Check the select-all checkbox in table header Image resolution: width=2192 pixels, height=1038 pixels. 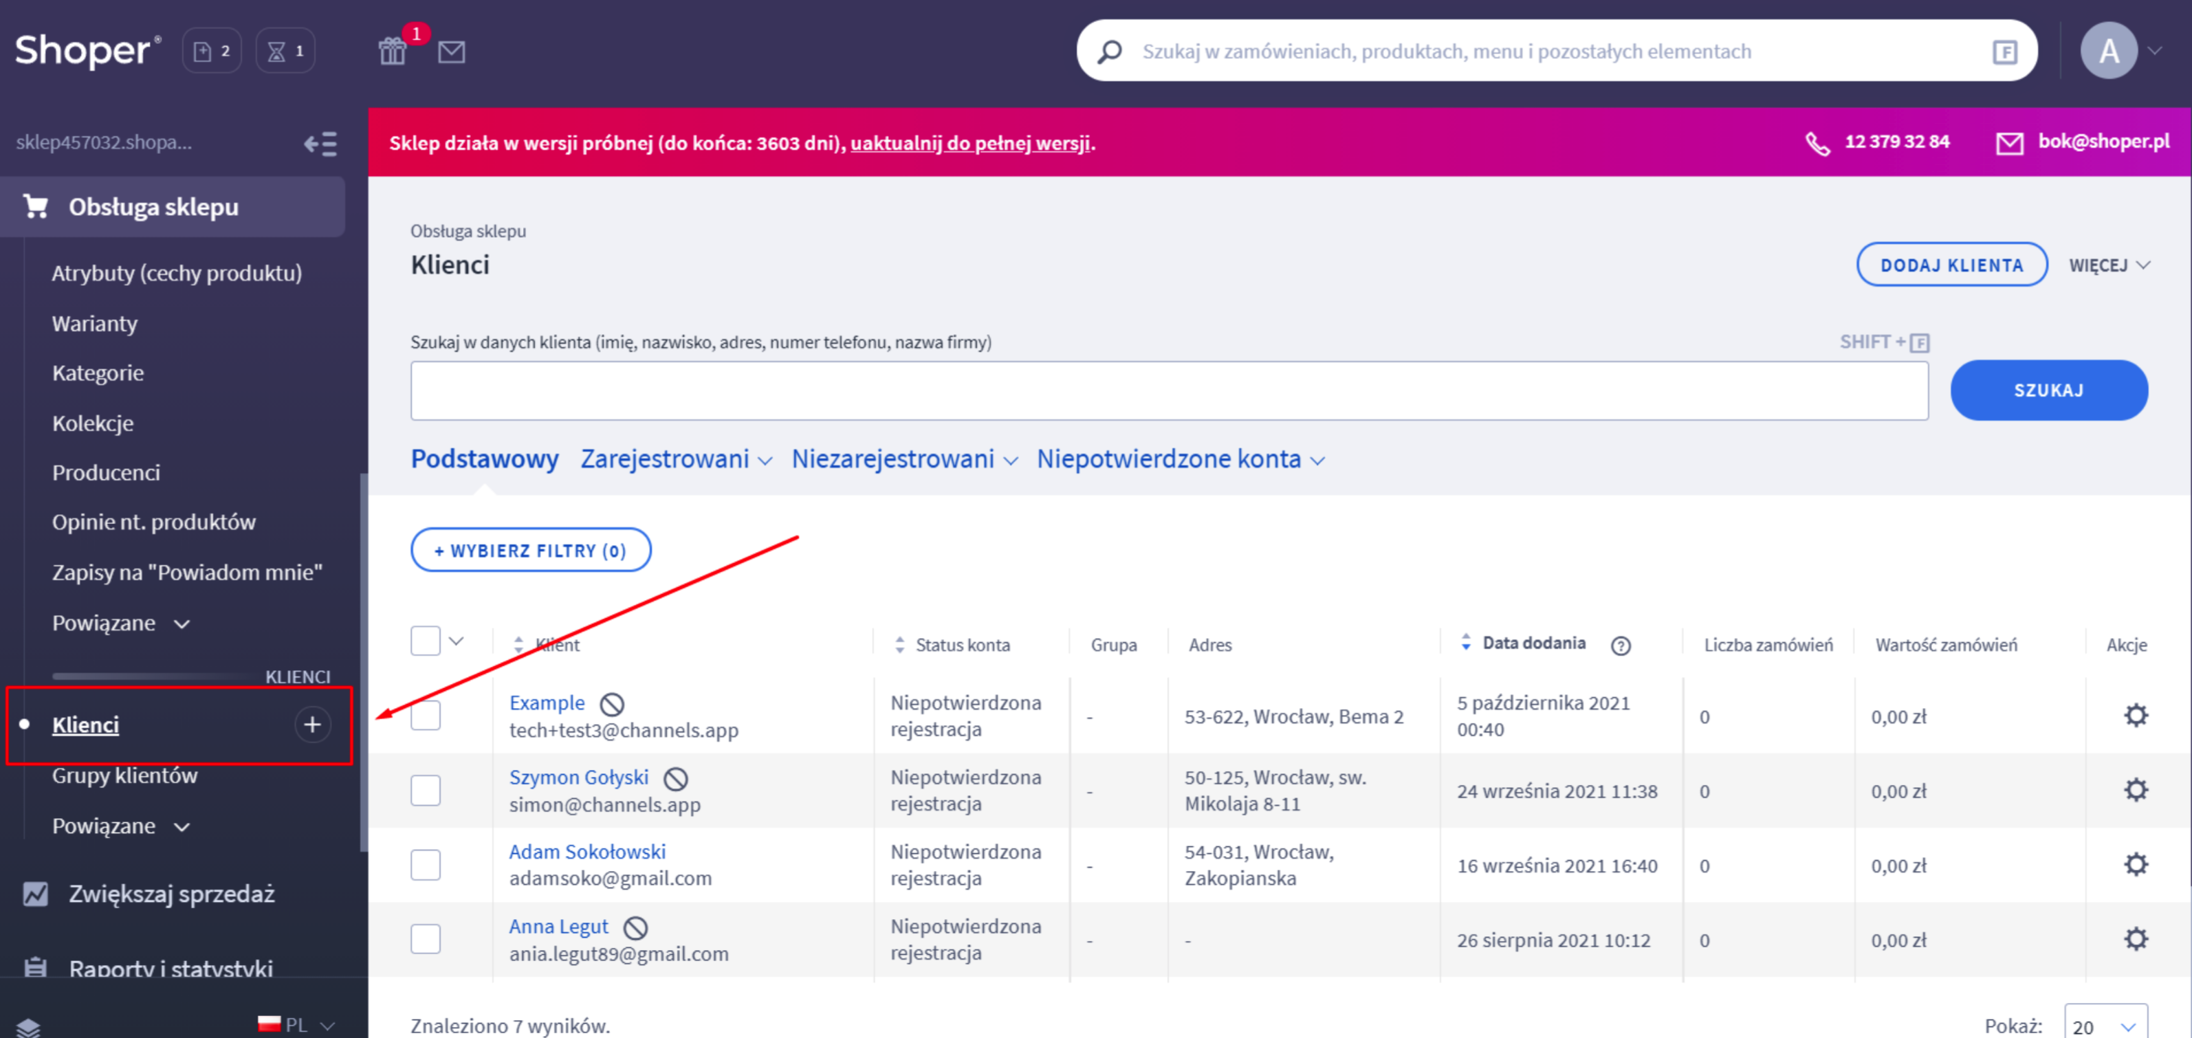coord(426,641)
